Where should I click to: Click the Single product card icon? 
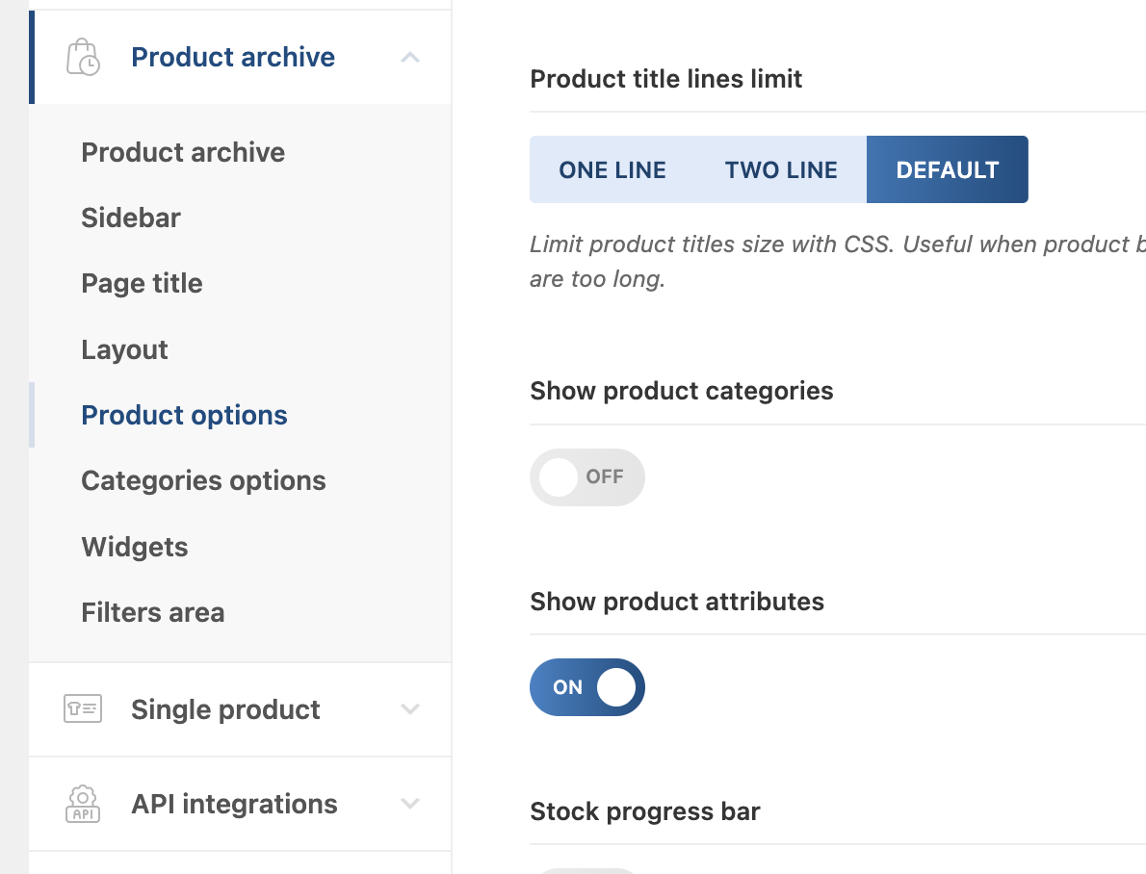[83, 709]
